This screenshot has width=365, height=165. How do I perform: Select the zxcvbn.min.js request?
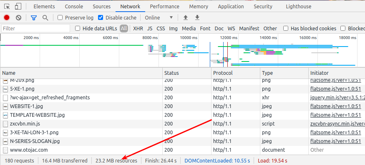click(183, 124)
